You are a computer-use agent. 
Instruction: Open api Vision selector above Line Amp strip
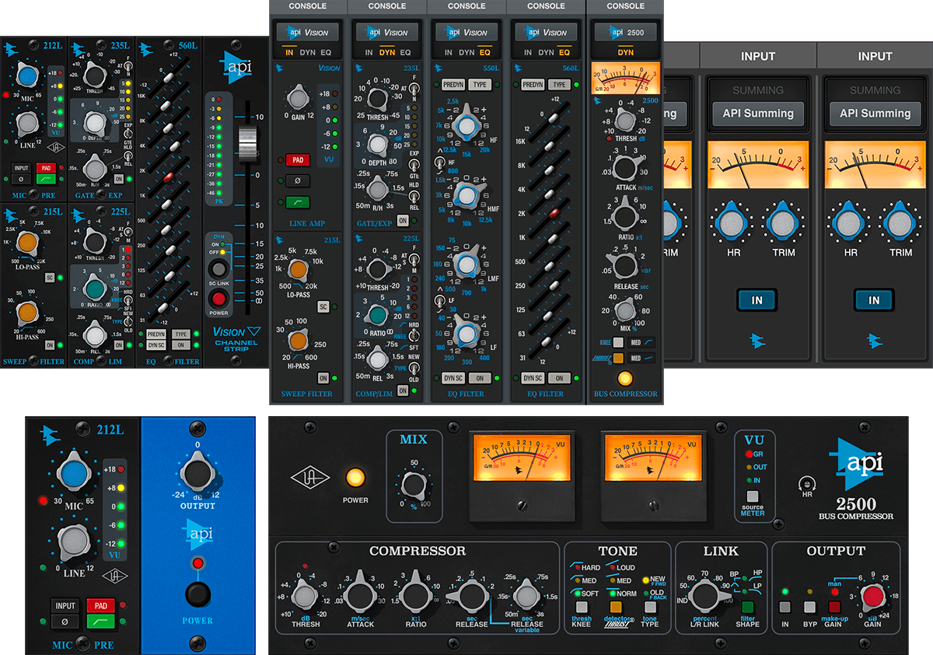point(309,32)
